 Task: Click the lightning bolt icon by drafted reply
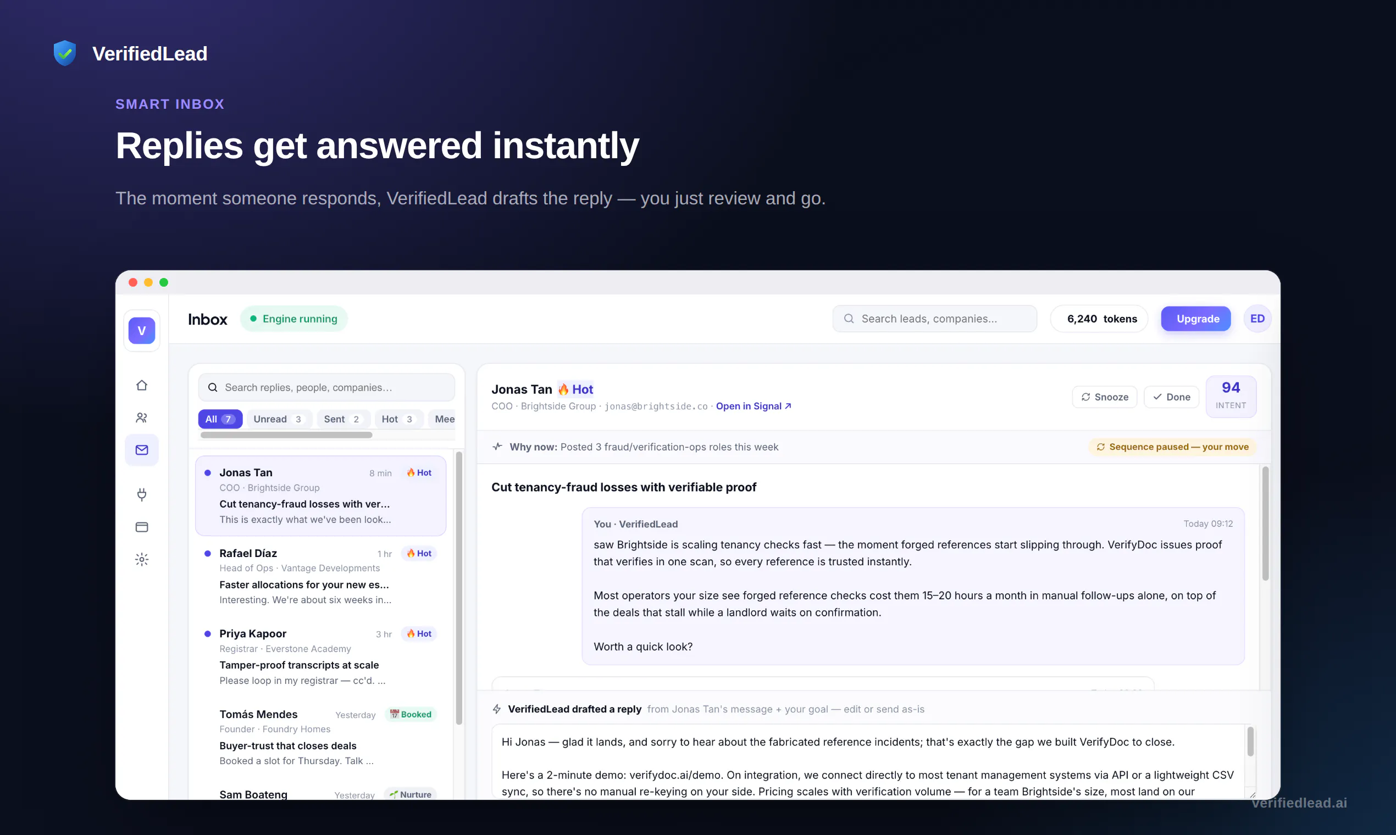496,709
